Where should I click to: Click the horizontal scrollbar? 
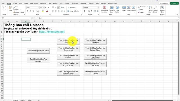[x=142, y=100]
